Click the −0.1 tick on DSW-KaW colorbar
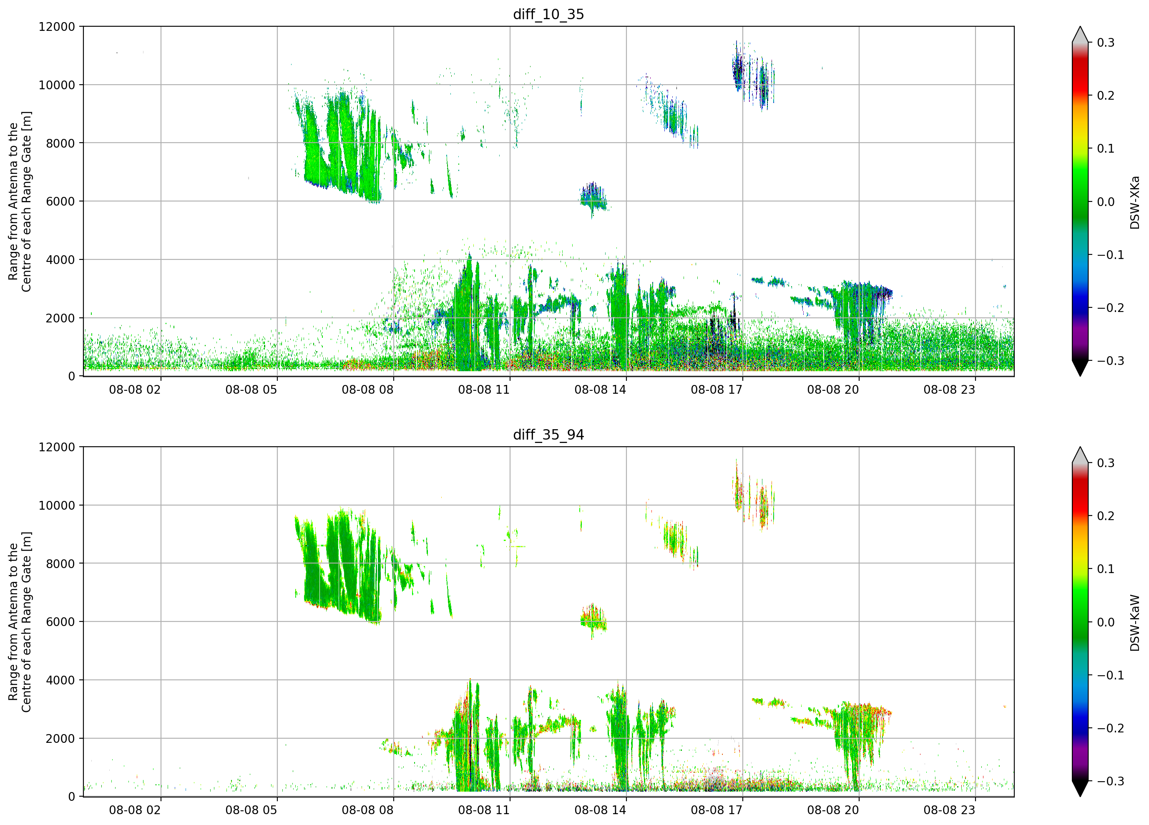 tap(1111, 676)
